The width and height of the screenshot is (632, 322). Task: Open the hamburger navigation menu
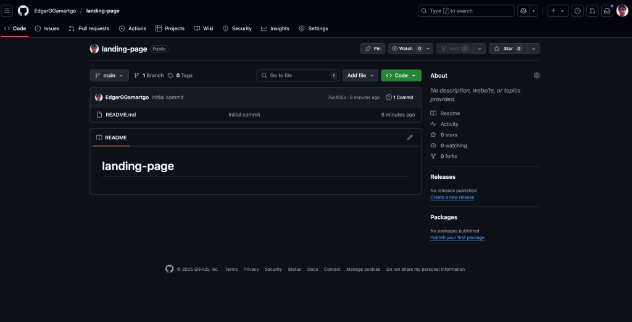(7, 10)
